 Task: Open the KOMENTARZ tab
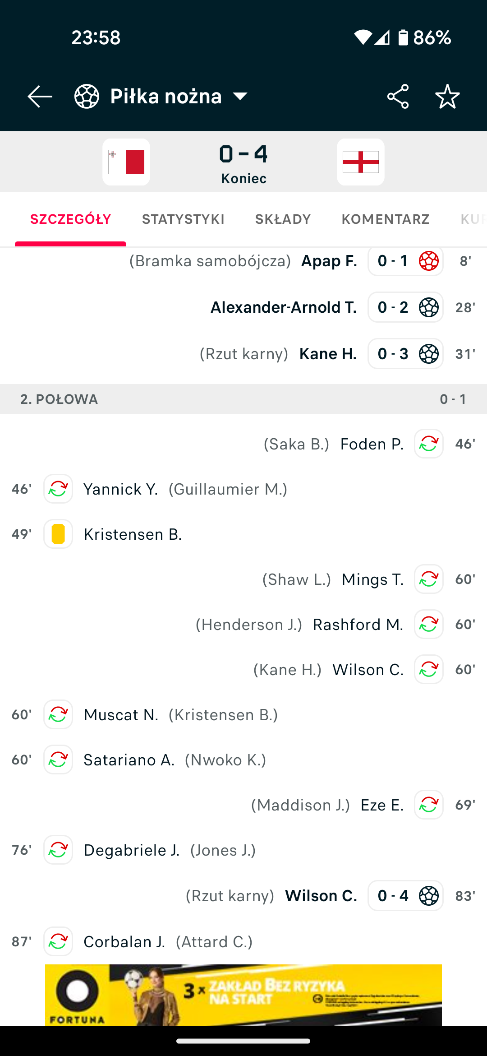click(x=386, y=219)
